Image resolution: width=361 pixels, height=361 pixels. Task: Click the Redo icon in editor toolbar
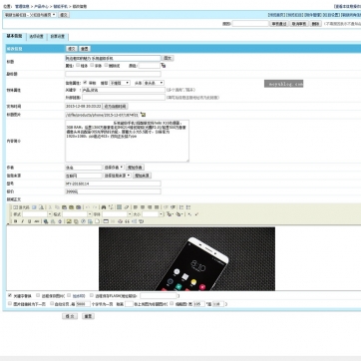click(x=95, y=207)
